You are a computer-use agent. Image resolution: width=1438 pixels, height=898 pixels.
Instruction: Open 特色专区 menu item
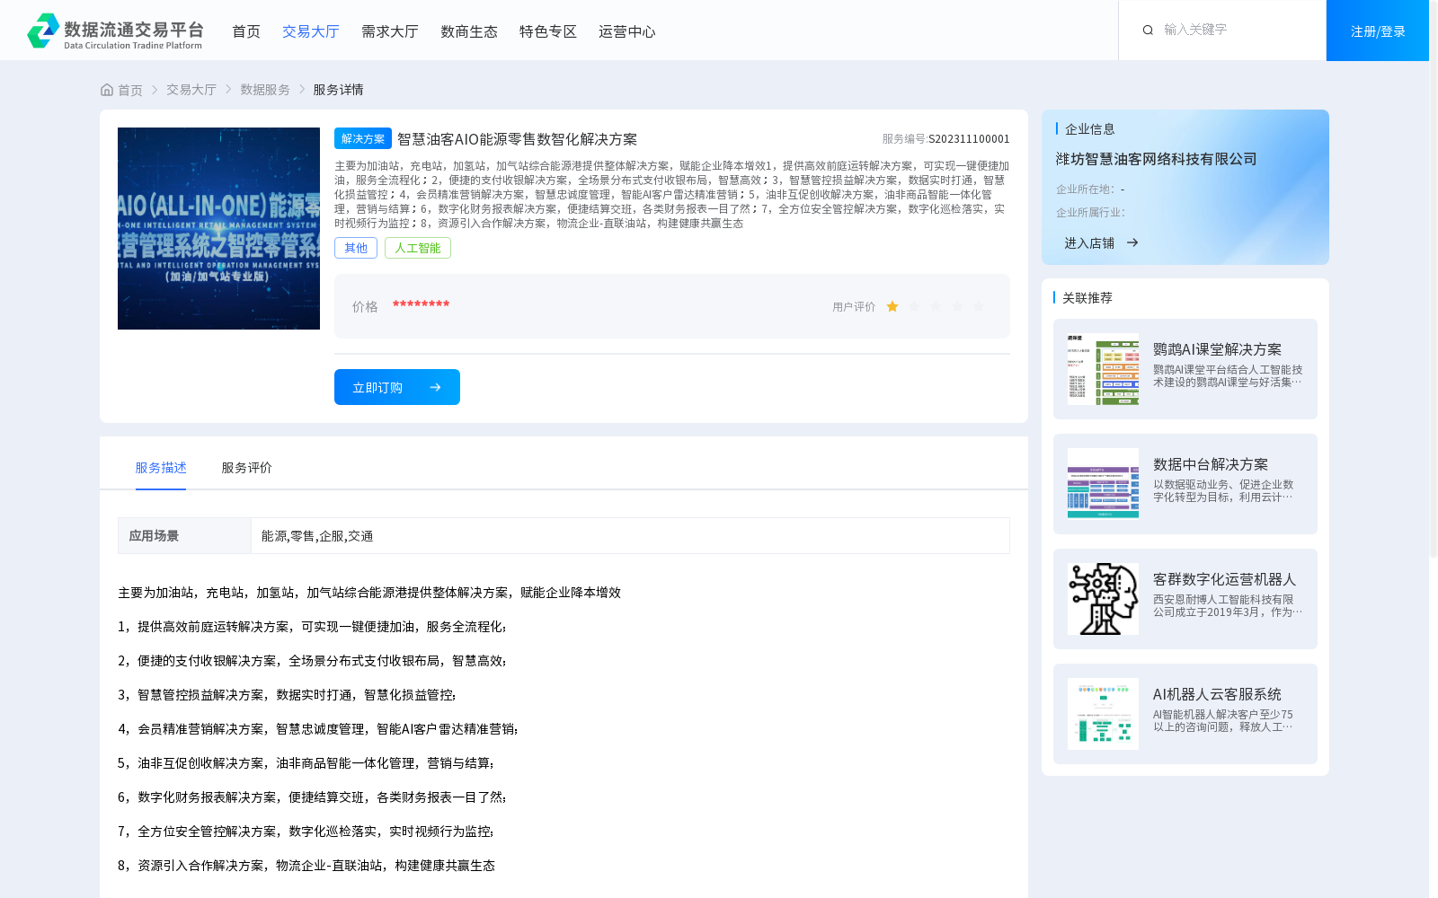[548, 31]
